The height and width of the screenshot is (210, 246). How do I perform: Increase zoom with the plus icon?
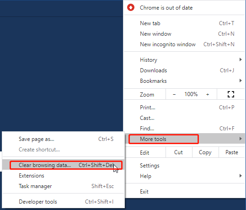click(x=208, y=95)
